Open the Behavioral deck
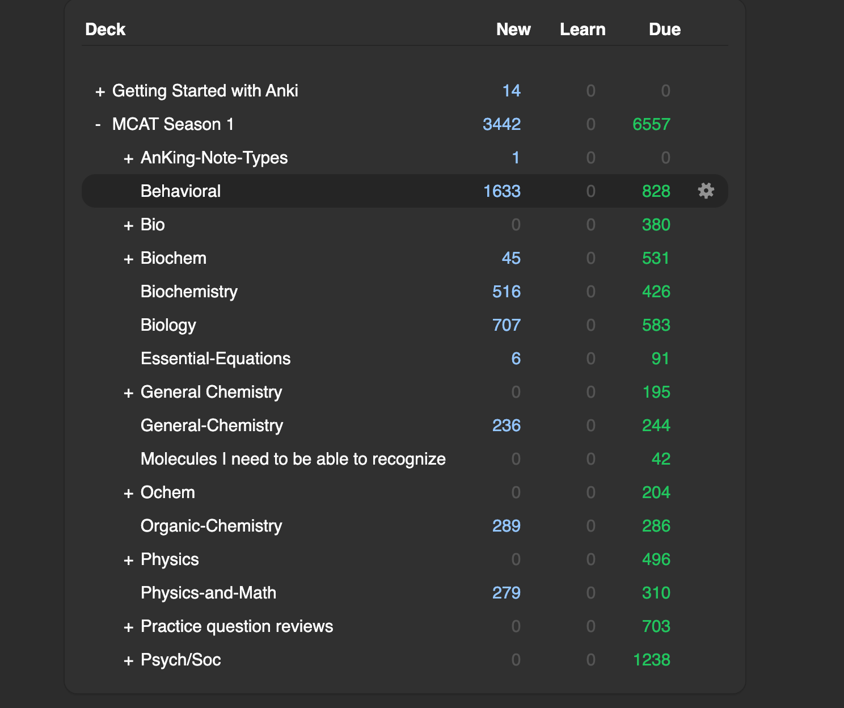 (x=180, y=191)
